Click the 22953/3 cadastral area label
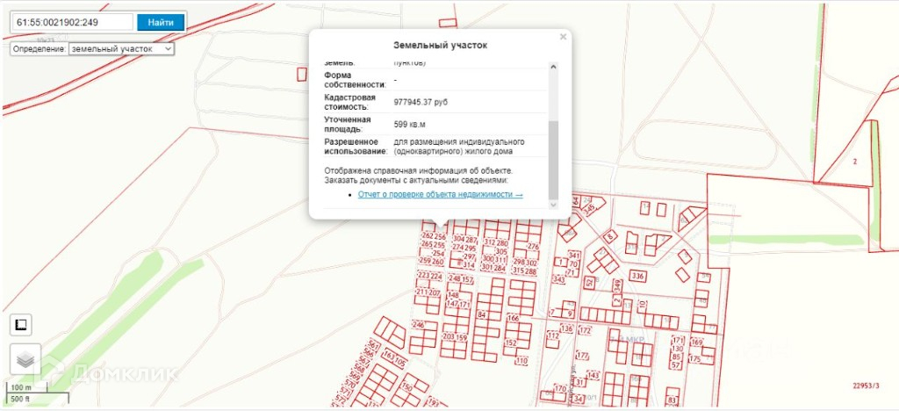Image resolution: width=899 pixels, height=411 pixels. click(868, 385)
